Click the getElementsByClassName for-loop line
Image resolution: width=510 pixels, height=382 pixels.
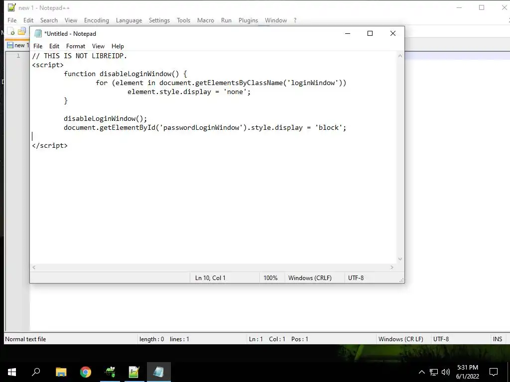(x=221, y=83)
